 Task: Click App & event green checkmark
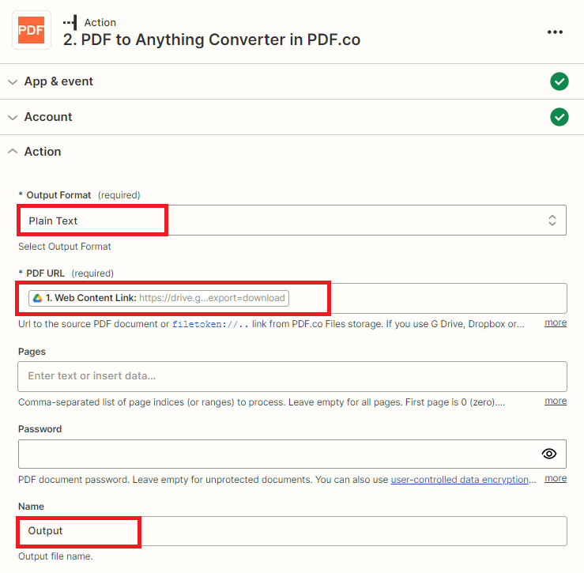pos(559,81)
